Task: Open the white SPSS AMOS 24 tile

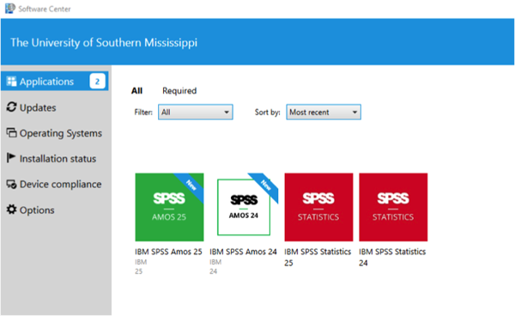Action: tap(244, 207)
